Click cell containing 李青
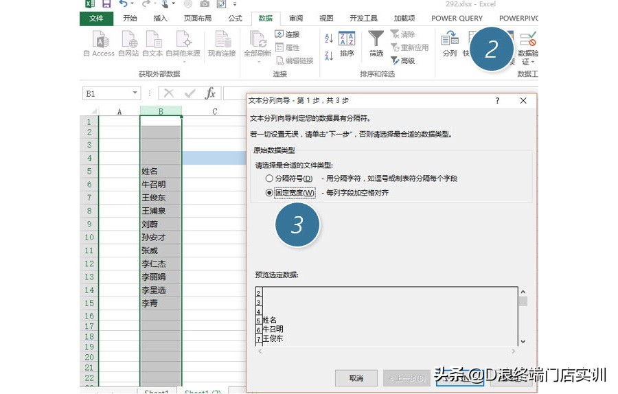The image size is (618, 394). (161, 303)
